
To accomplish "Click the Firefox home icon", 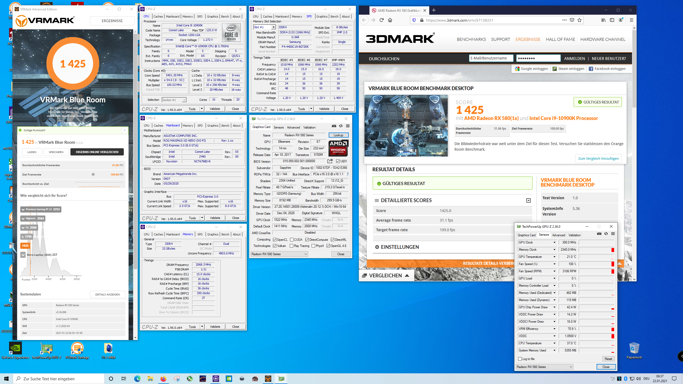I will [x=390, y=20].
